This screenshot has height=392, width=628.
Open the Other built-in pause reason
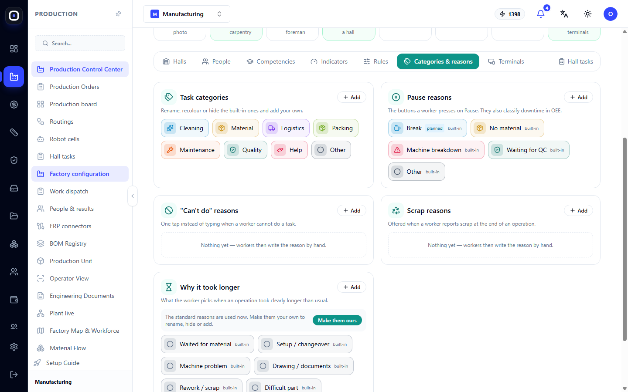click(416, 172)
